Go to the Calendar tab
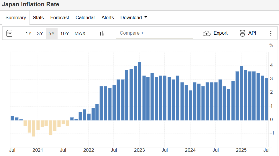 coord(85,17)
